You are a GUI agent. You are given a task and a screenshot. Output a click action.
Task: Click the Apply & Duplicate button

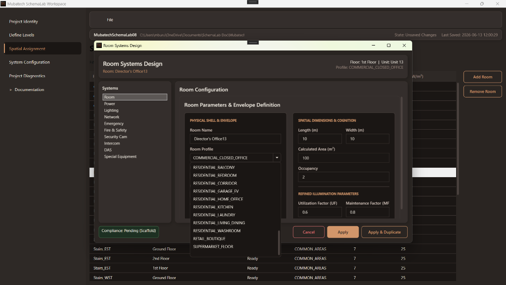384,232
